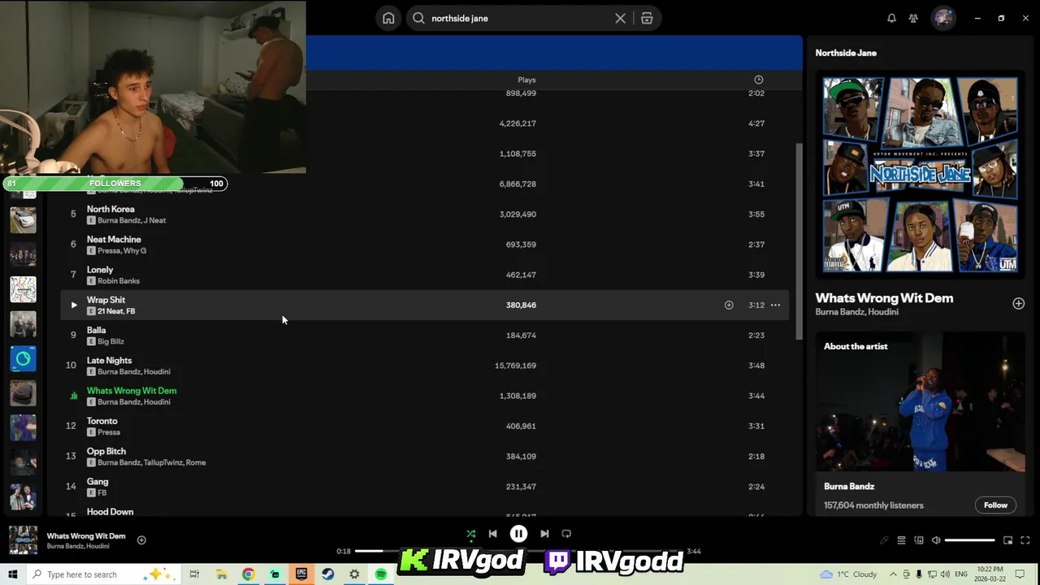Open Google Chrome from the taskbar
Image resolution: width=1040 pixels, height=585 pixels.
249,574
